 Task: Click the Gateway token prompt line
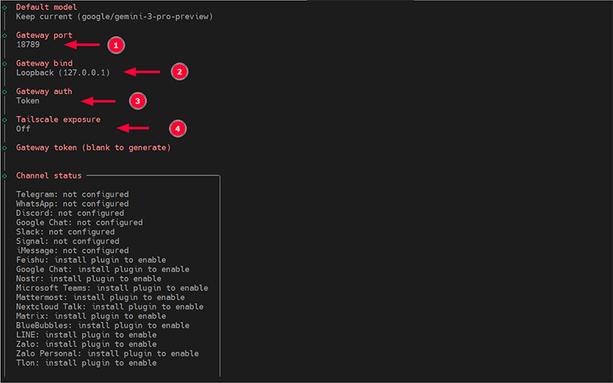[x=93, y=148]
